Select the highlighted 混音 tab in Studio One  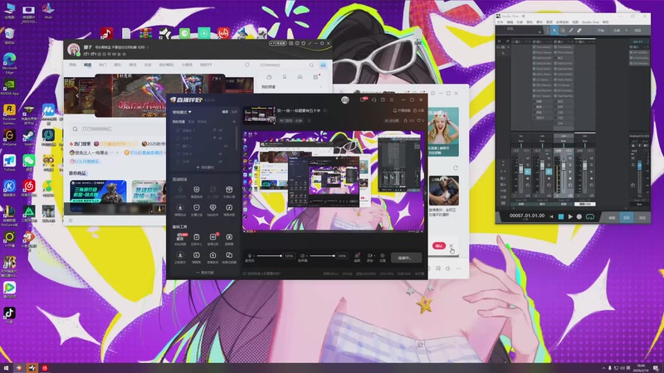[x=627, y=217]
